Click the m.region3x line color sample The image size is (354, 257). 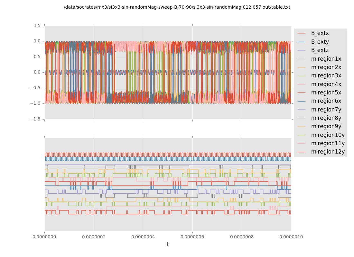(x=302, y=76)
